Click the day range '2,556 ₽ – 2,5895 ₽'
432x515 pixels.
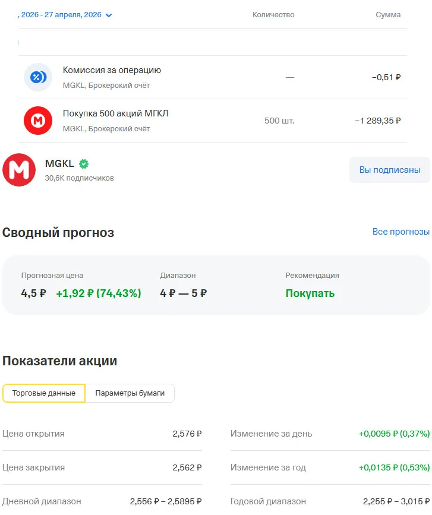tap(166, 501)
